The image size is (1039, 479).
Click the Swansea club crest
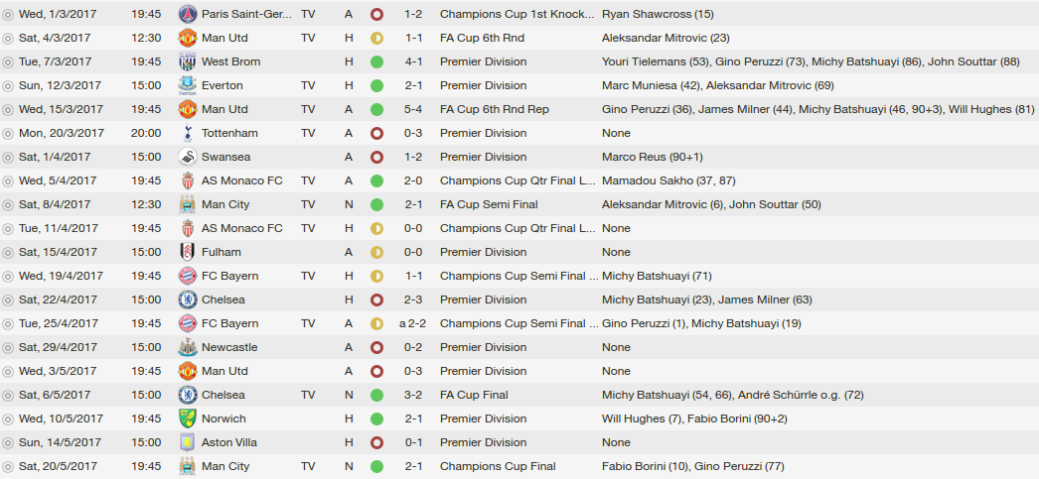point(188,157)
